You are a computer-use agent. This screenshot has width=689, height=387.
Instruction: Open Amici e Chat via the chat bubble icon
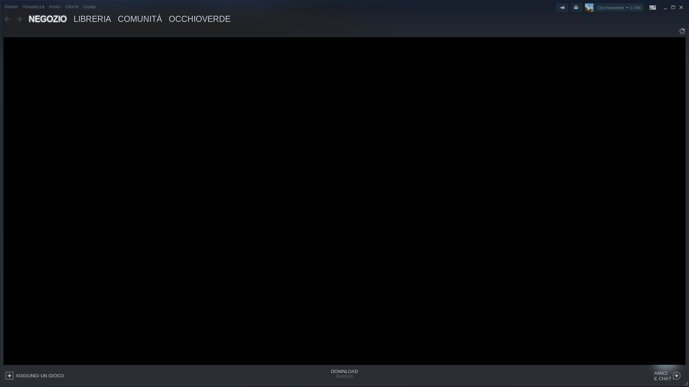(676, 376)
